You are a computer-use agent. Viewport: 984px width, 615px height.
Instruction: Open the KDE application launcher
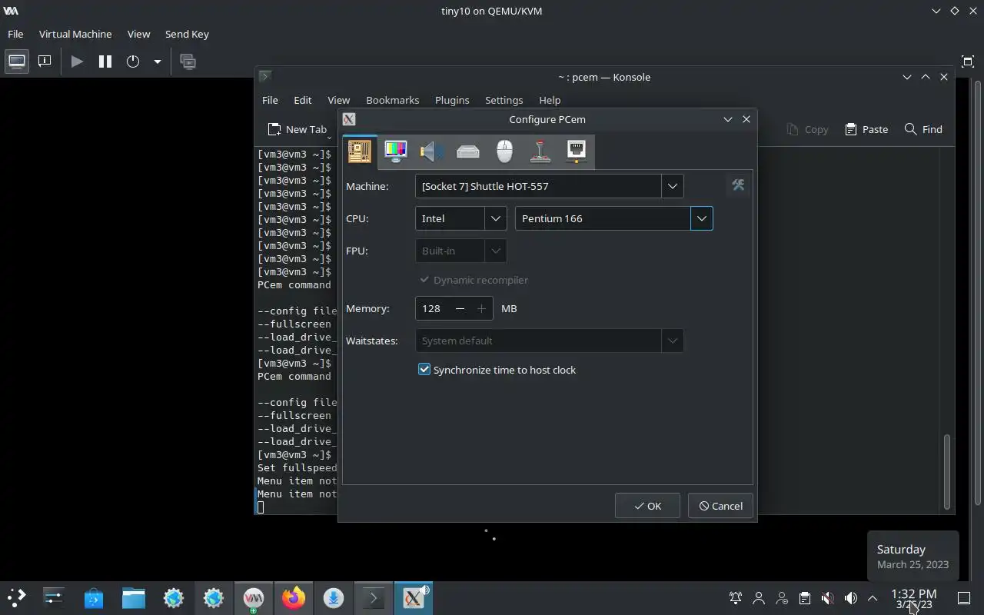[16, 597]
